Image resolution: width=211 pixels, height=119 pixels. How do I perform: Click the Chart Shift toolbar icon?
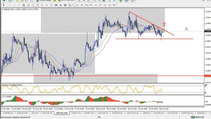tap(114, 1)
